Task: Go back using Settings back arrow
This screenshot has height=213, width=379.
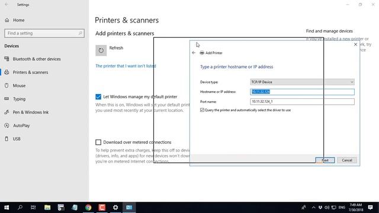Action: pos(7,5)
